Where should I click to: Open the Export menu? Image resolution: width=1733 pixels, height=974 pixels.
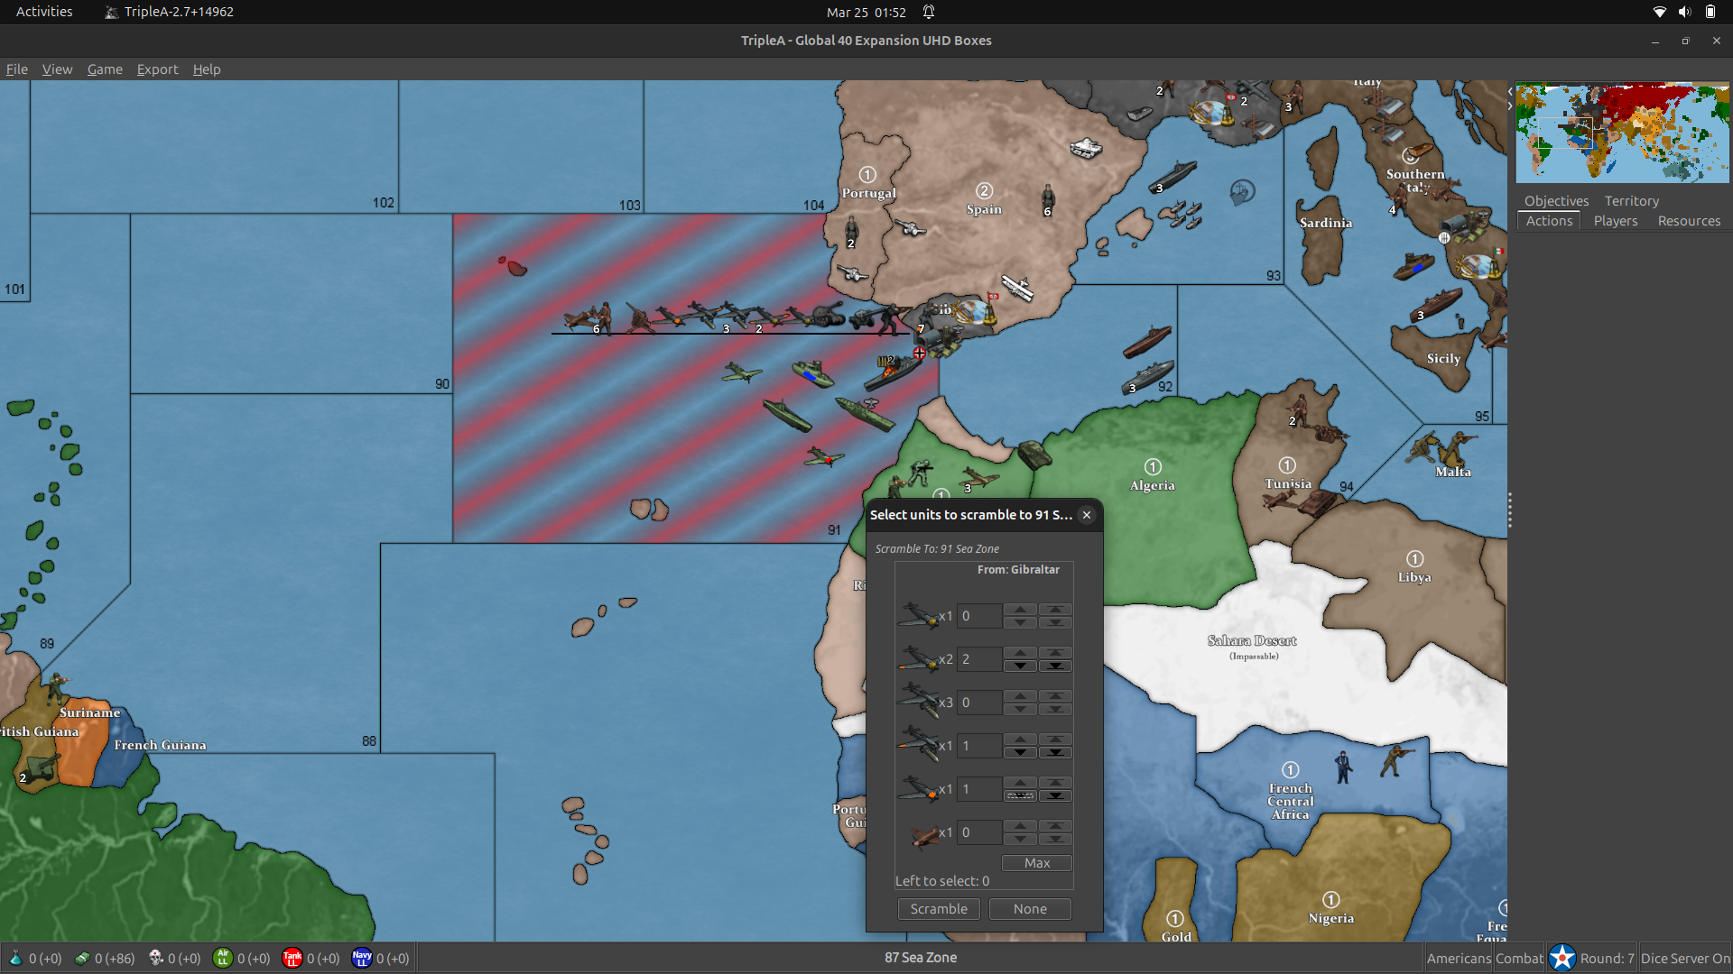[157, 69]
